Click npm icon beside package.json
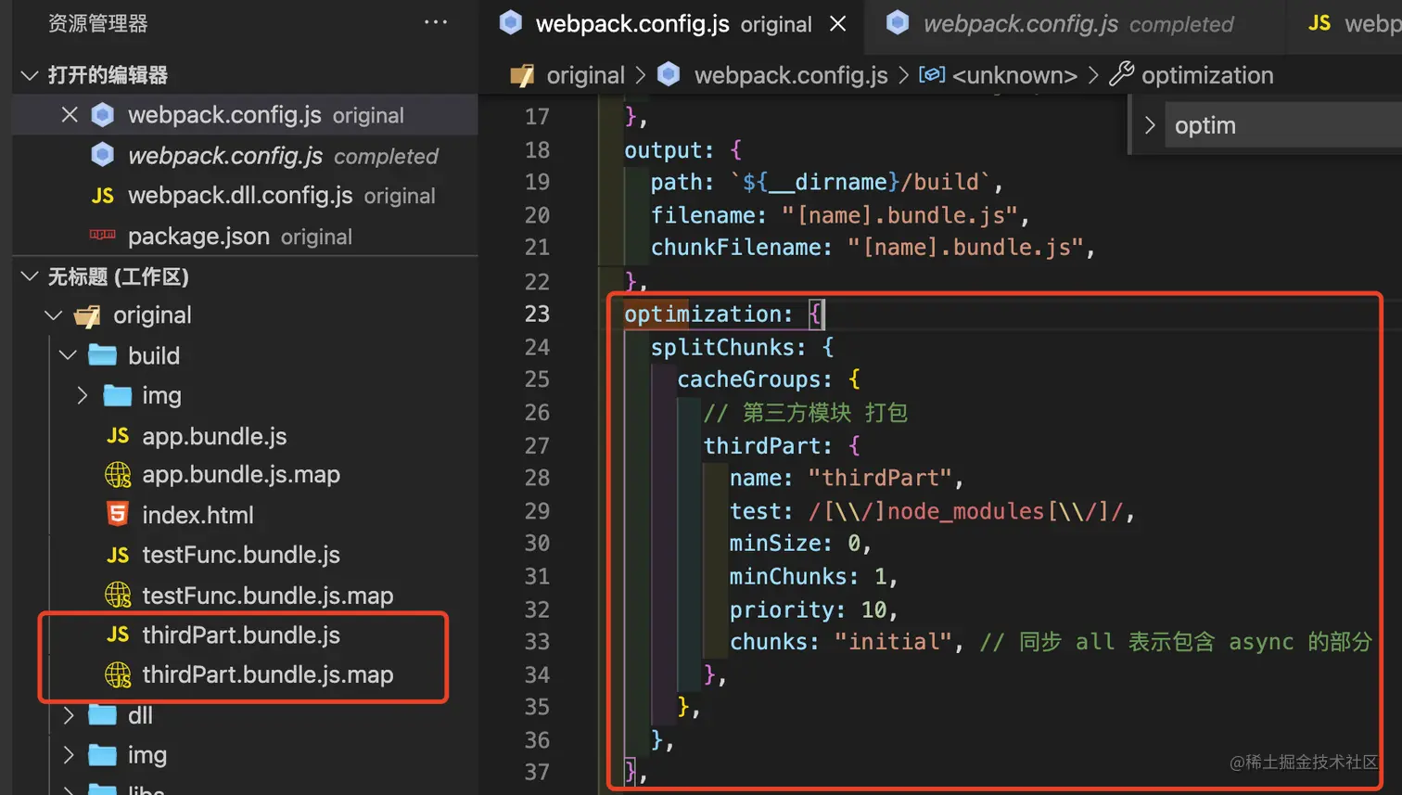 [x=102, y=236]
